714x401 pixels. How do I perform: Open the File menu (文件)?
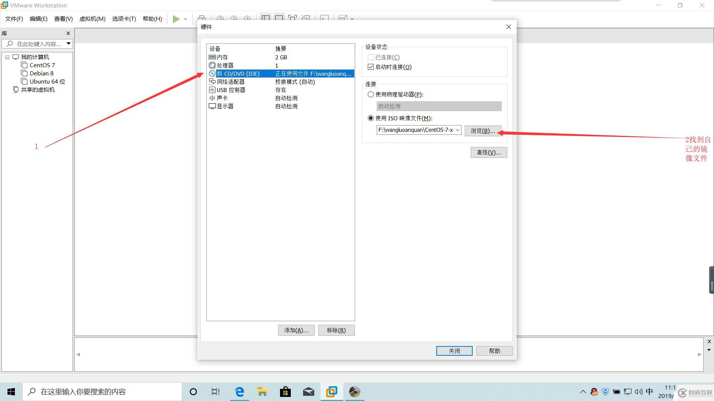(14, 19)
